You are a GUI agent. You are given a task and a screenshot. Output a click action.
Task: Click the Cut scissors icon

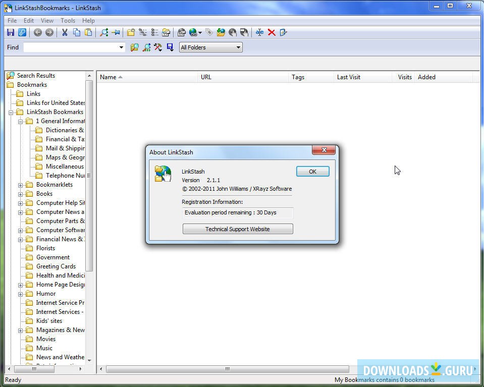pyautogui.click(x=65, y=32)
